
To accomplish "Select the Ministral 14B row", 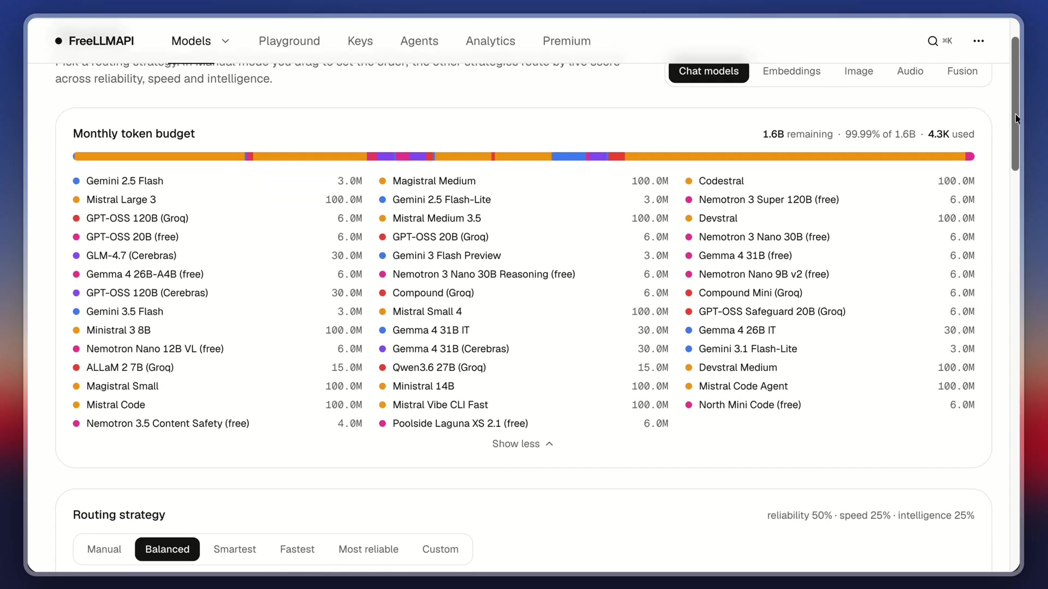I will (x=523, y=386).
